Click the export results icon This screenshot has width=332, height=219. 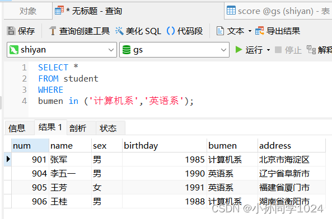[260, 31]
